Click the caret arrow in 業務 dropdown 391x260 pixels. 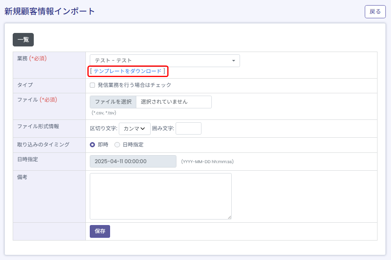pyautogui.click(x=234, y=61)
